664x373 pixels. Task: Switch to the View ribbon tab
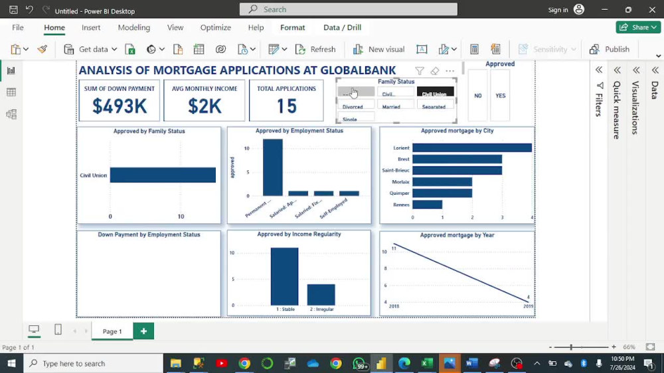[x=175, y=27]
